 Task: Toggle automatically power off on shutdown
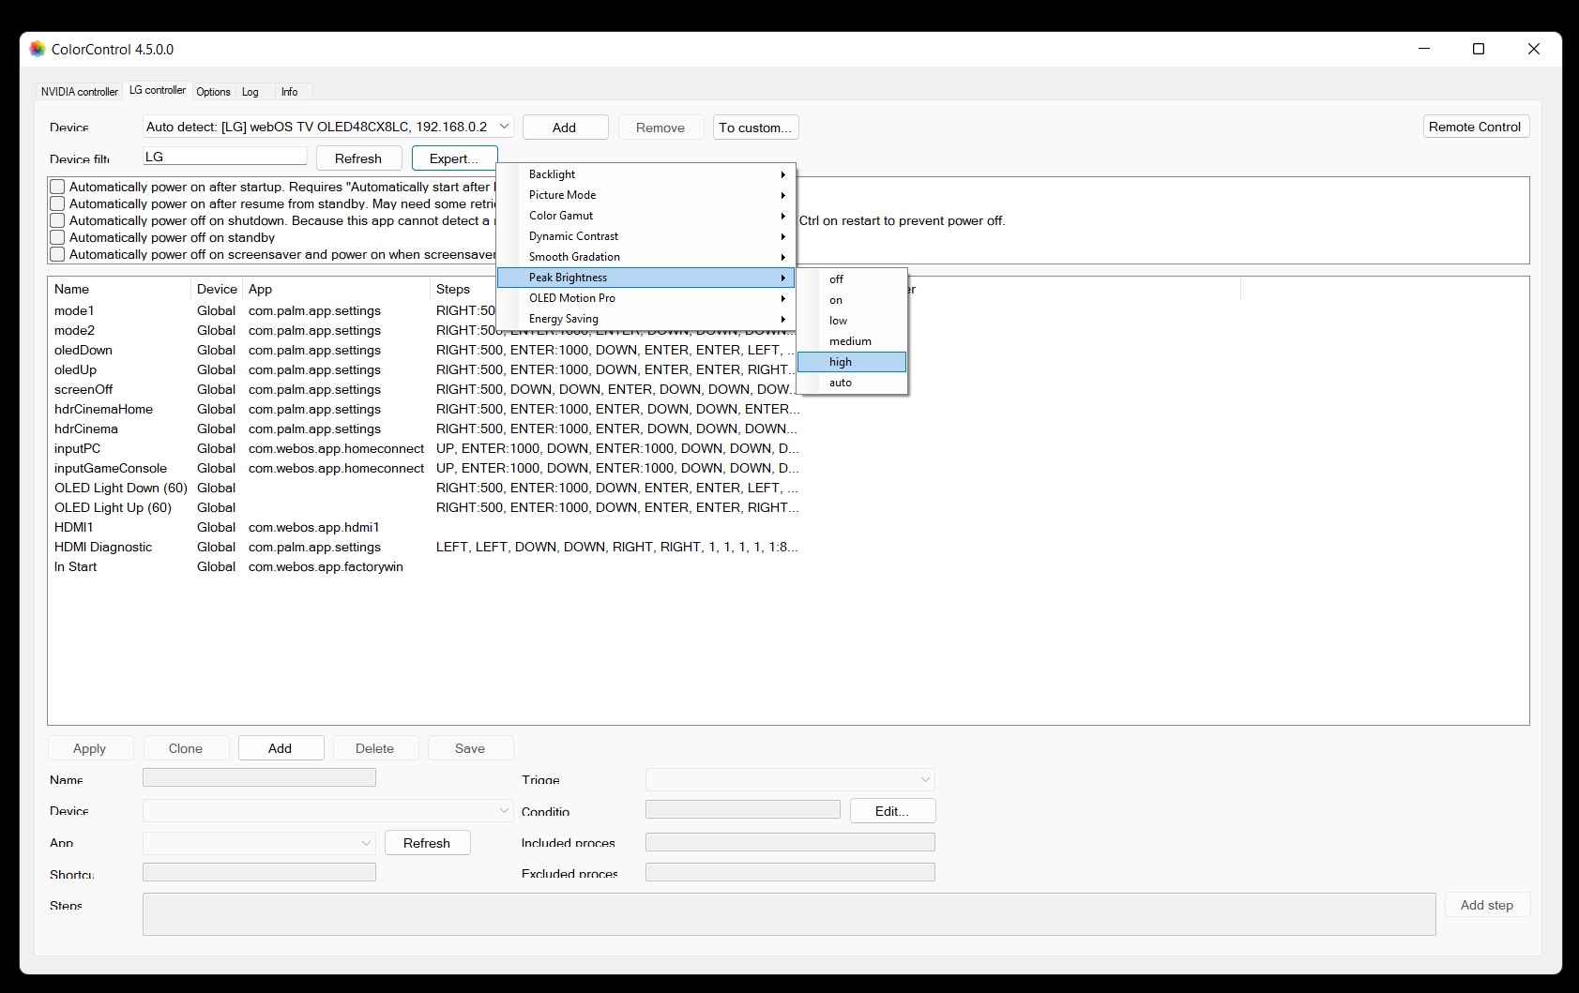click(x=57, y=220)
